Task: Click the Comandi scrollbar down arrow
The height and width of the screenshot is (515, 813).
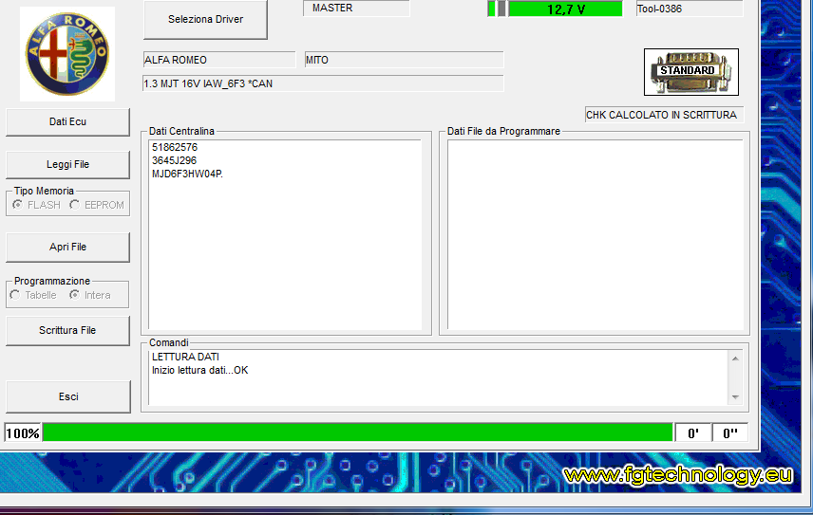Action: tap(735, 397)
